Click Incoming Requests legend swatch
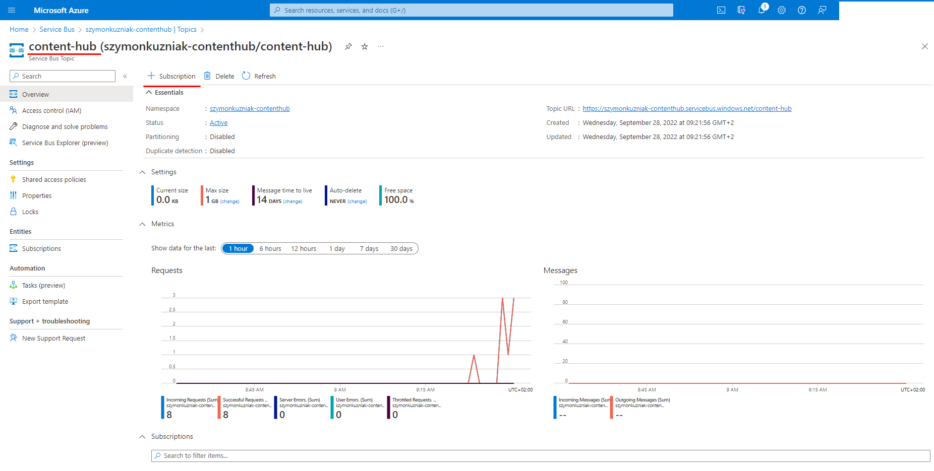Screen dimensions: 934x471 click(x=163, y=408)
